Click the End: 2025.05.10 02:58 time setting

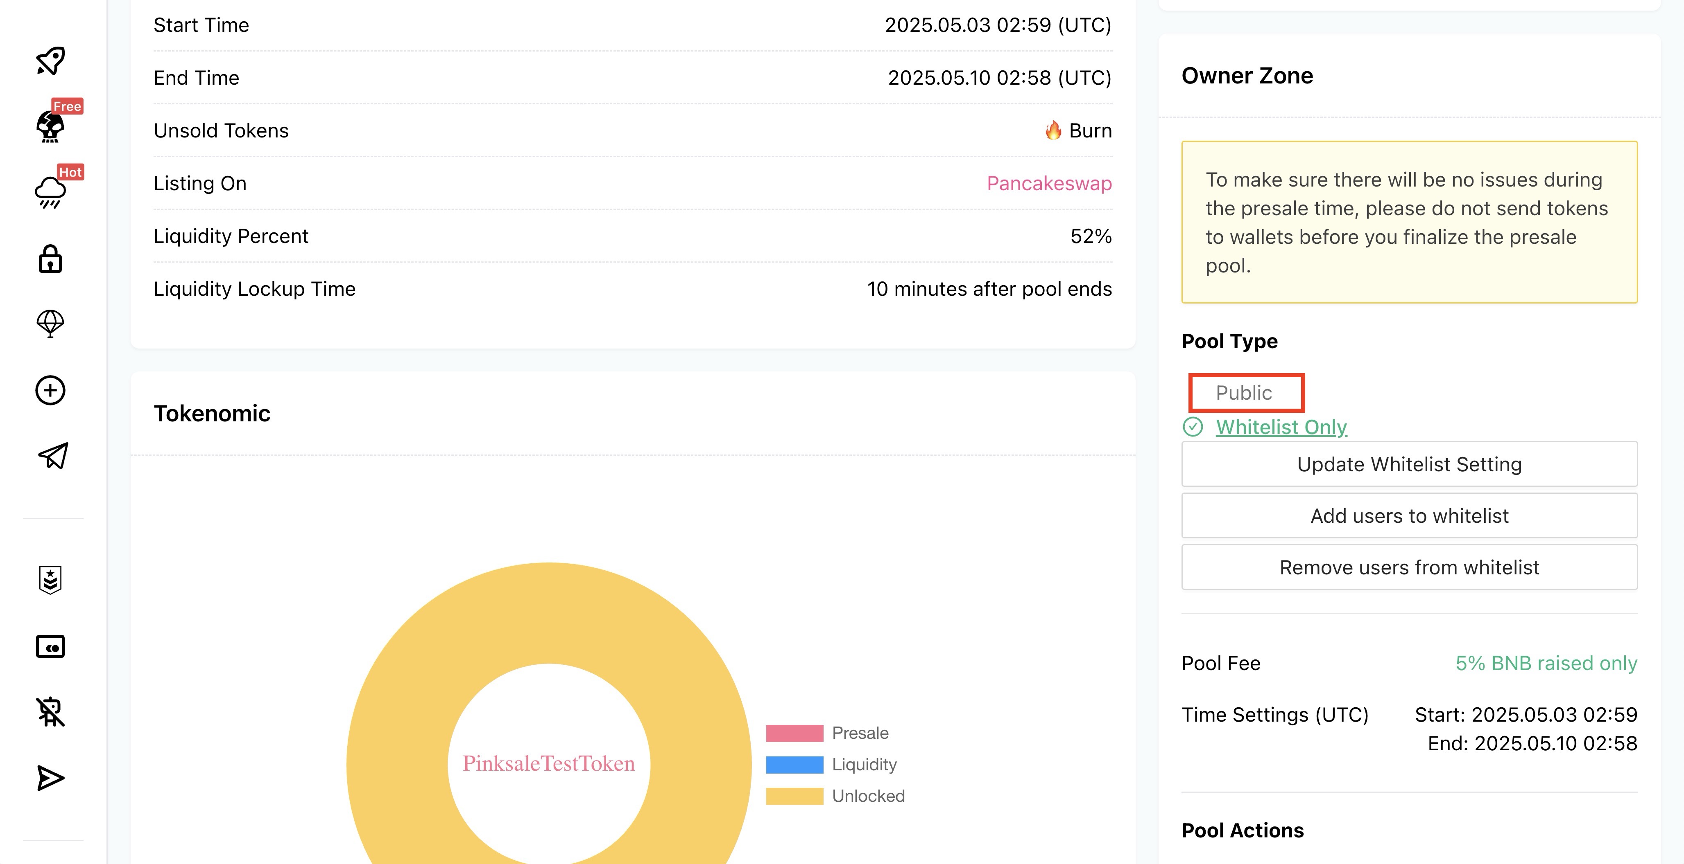[1532, 744]
